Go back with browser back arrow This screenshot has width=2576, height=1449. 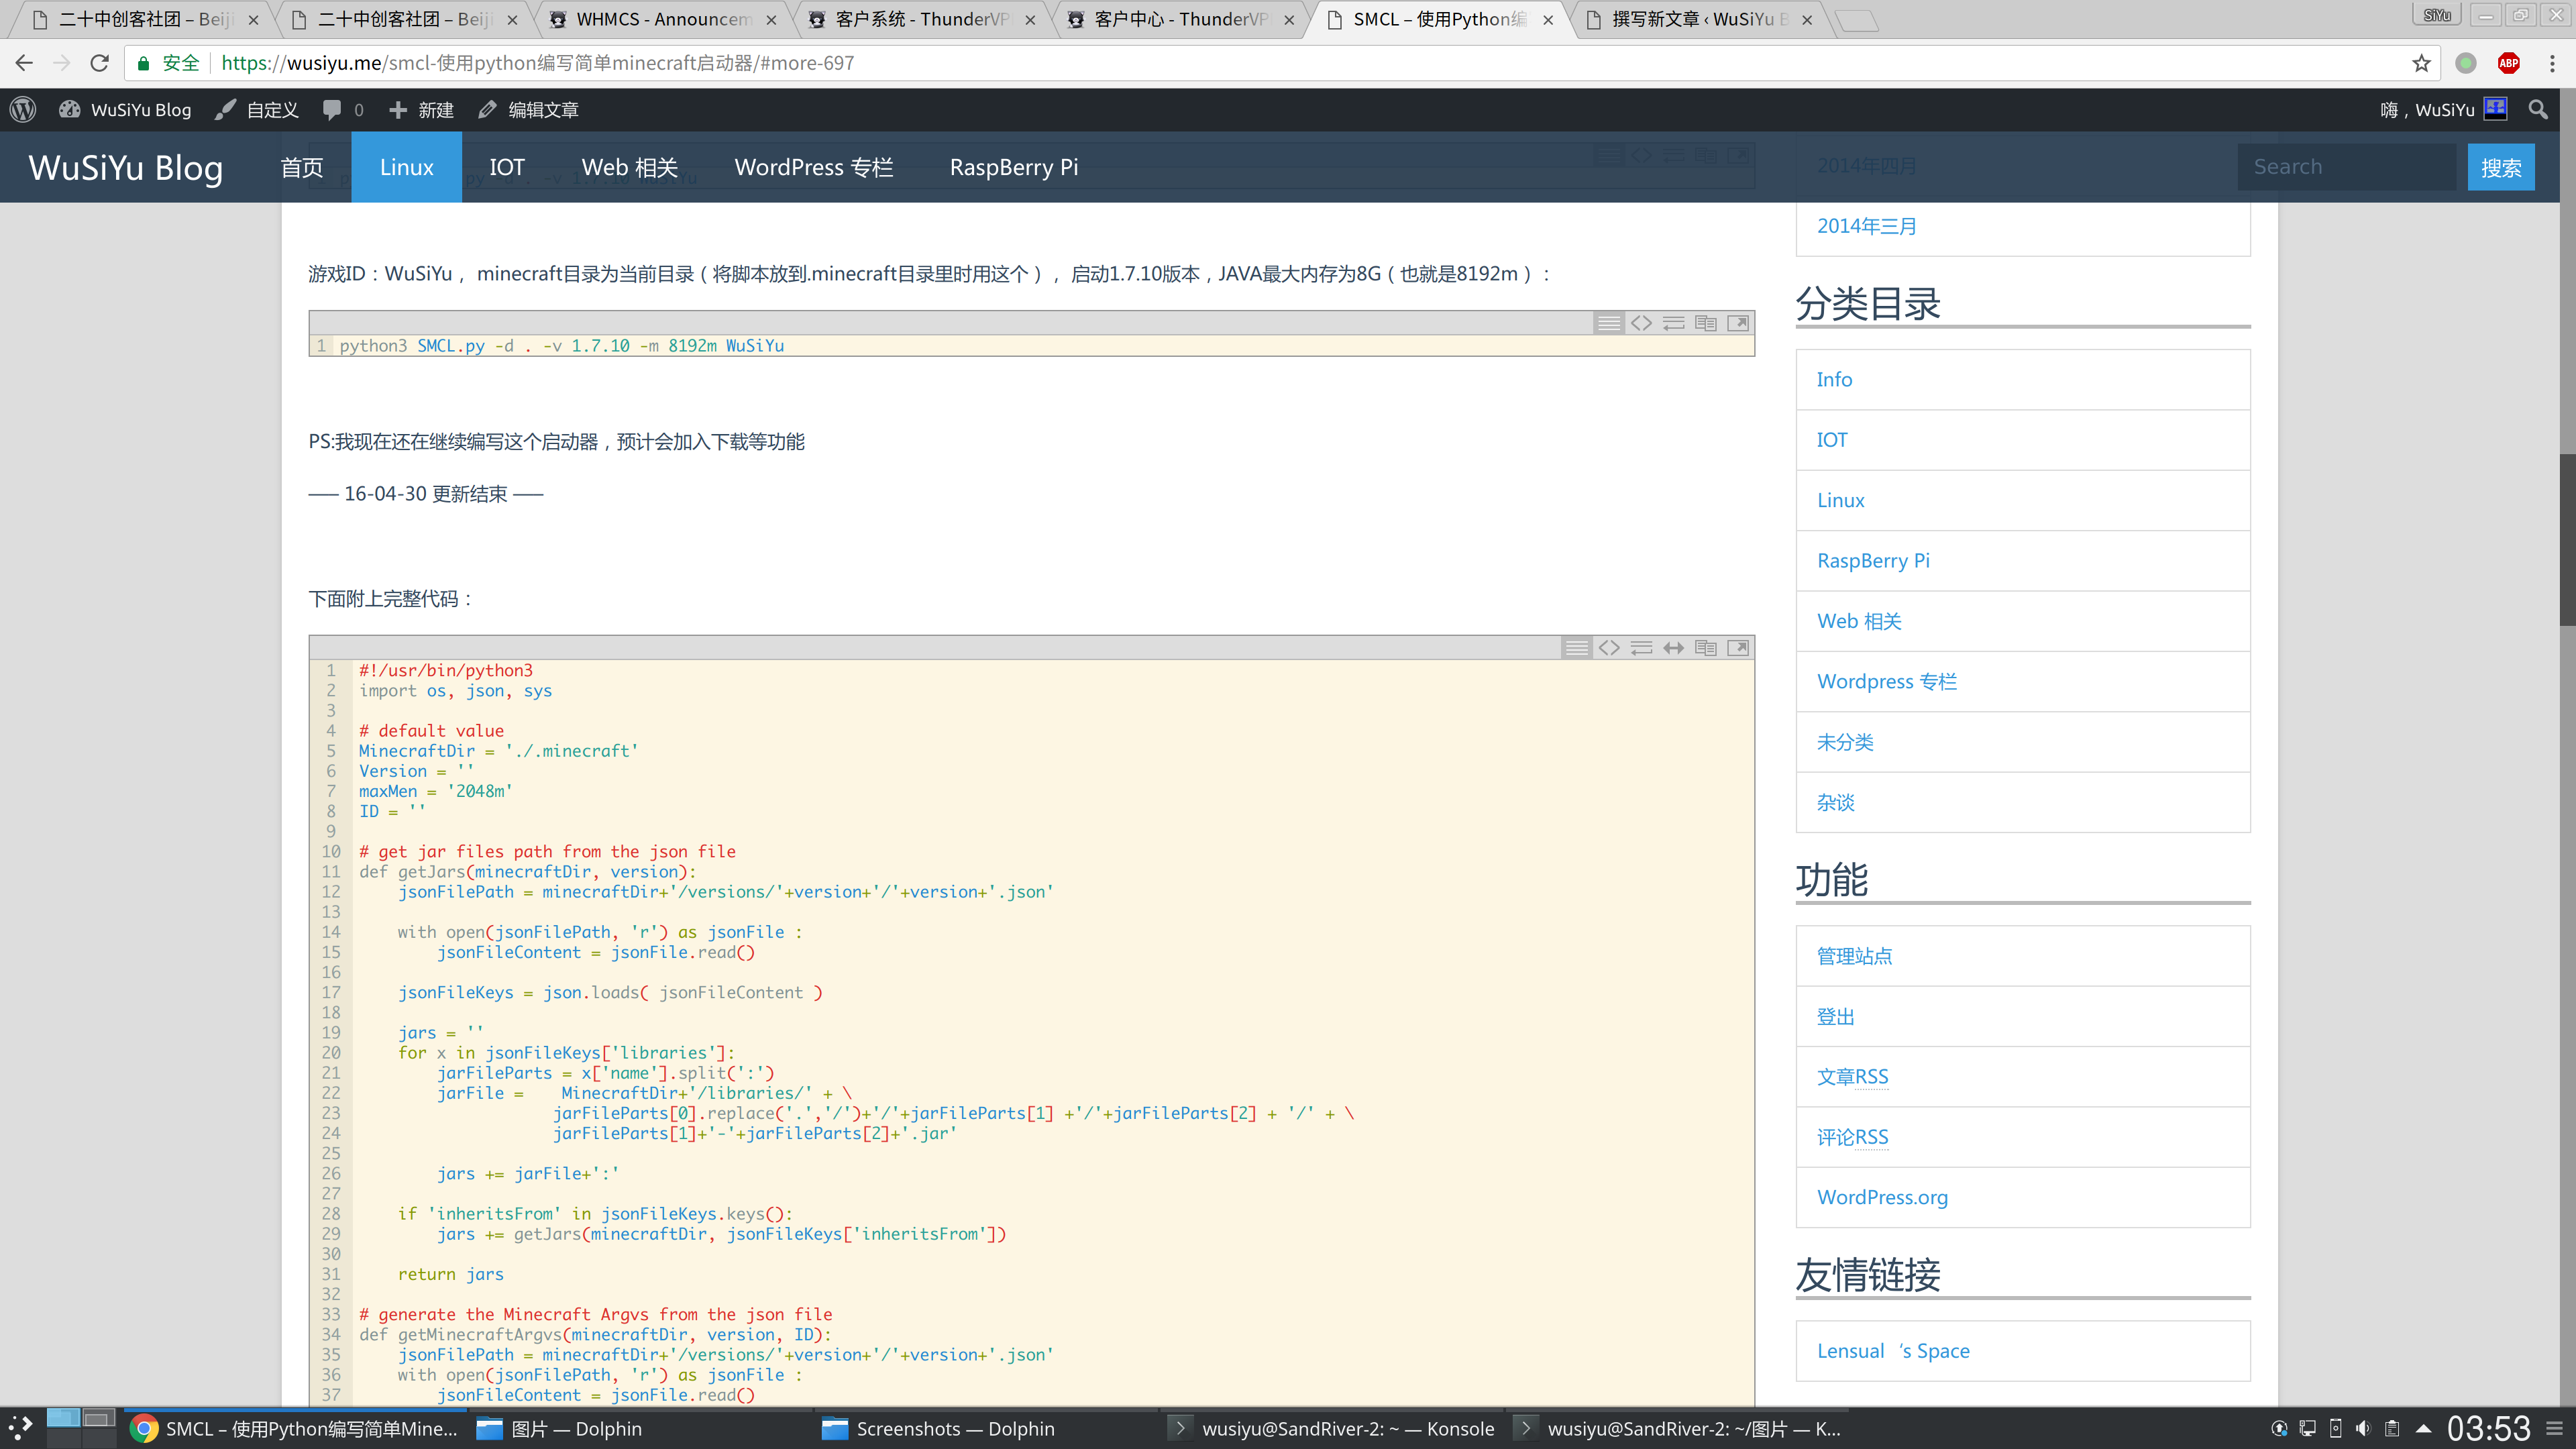24,63
